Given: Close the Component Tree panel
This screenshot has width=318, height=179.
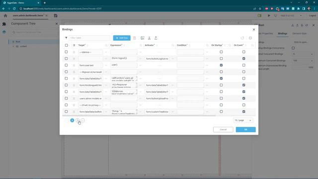Looking at the screenshot, I should pyautogui.click(x=57, y=24).
